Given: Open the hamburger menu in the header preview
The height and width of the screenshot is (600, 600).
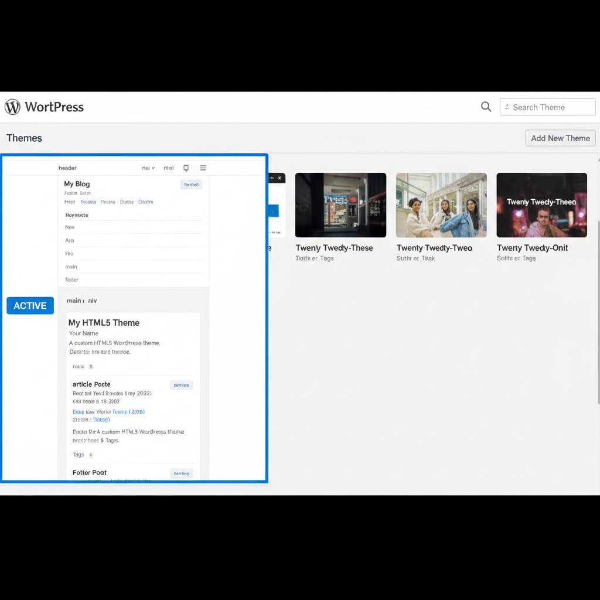Looking at the screenshot, I should (203, 168).
